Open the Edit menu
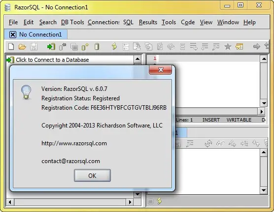Screen dimensions: 274x212 [29, 22]
